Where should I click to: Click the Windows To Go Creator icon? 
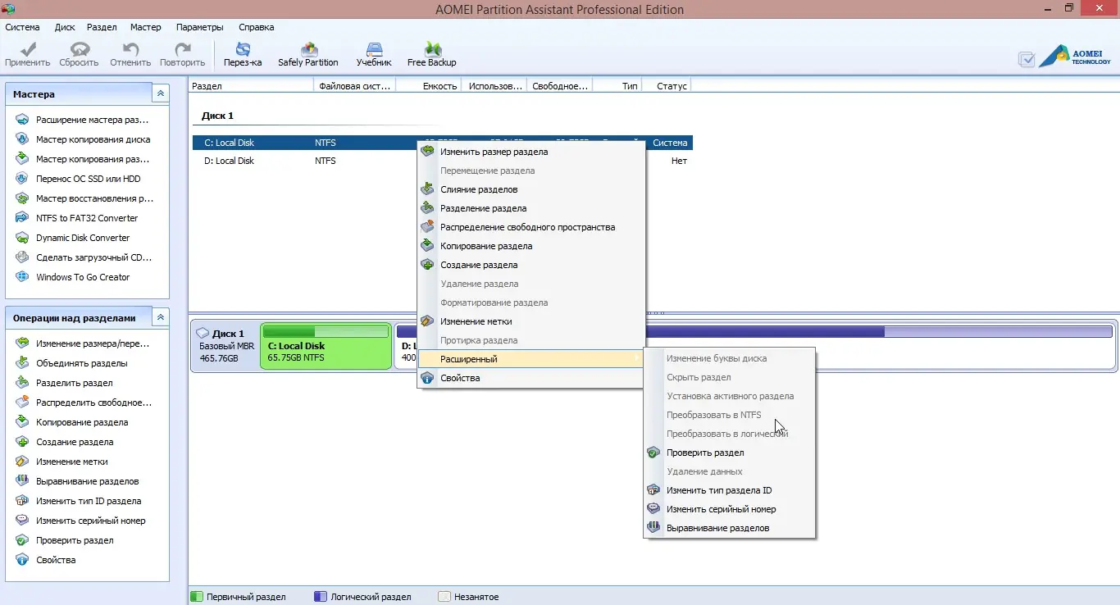click(22, 277)
